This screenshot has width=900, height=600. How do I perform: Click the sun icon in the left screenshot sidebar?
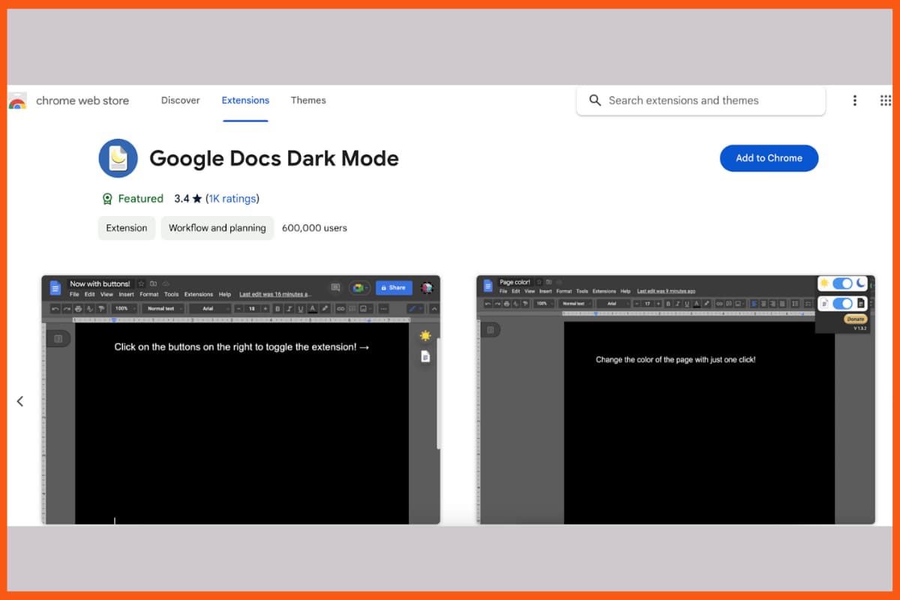click(x=425, y=335)
